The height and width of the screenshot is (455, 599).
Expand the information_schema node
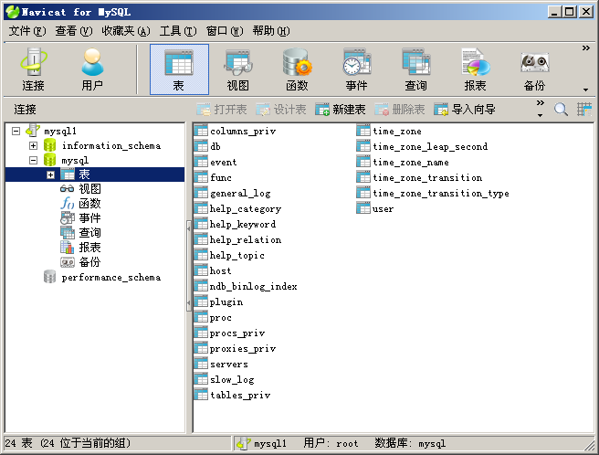coord(33,145)
